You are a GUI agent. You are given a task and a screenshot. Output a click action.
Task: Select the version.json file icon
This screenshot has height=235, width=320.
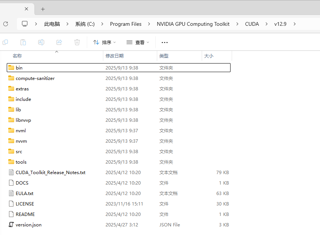click(x=11, y=225)
